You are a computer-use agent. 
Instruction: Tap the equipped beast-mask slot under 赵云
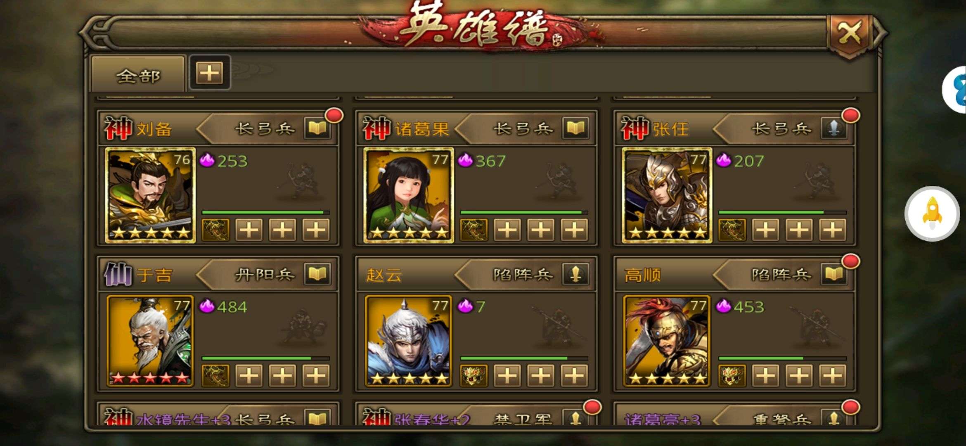[474, 375]
